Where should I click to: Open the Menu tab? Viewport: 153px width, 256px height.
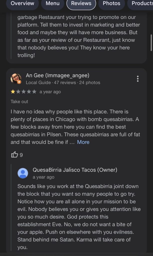(52, 4)
